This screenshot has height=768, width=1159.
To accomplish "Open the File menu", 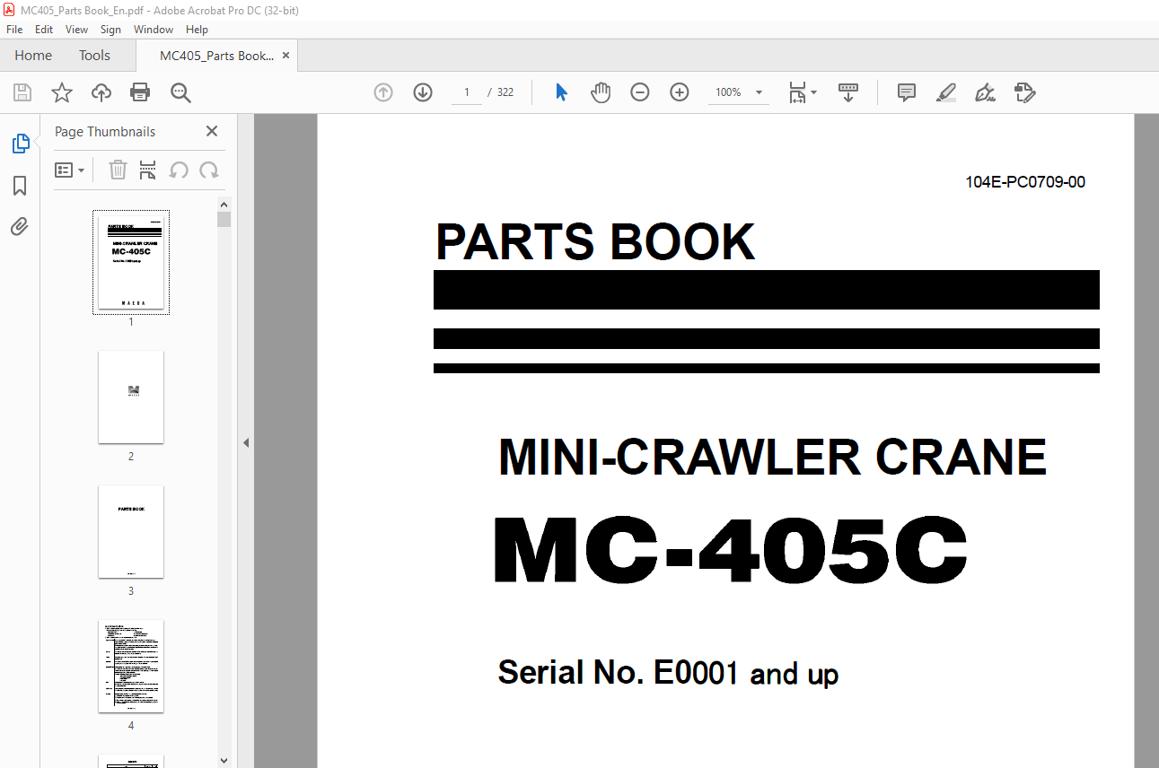I will click(x=14, y=30).
